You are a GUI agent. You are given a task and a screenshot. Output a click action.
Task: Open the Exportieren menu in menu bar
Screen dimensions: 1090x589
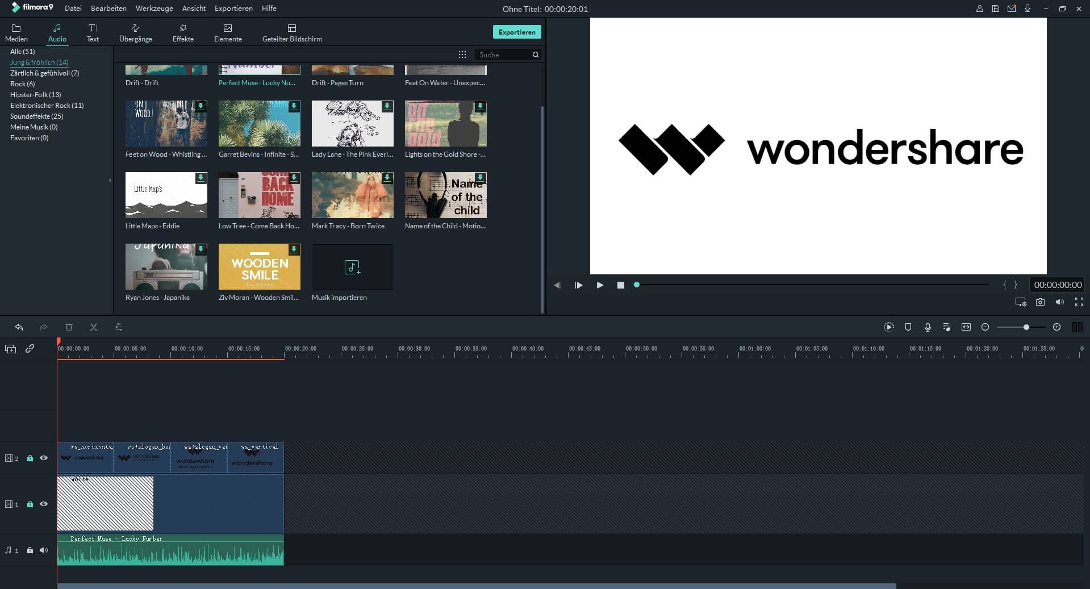pyautogui.click(x=233, y=9)
